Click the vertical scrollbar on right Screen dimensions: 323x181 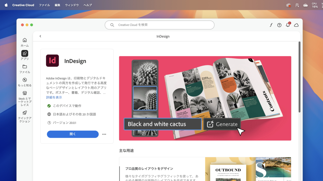[x=300, y=77]
